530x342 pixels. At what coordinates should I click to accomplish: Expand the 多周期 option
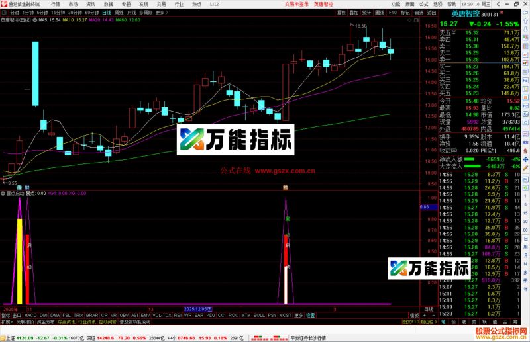146,13
